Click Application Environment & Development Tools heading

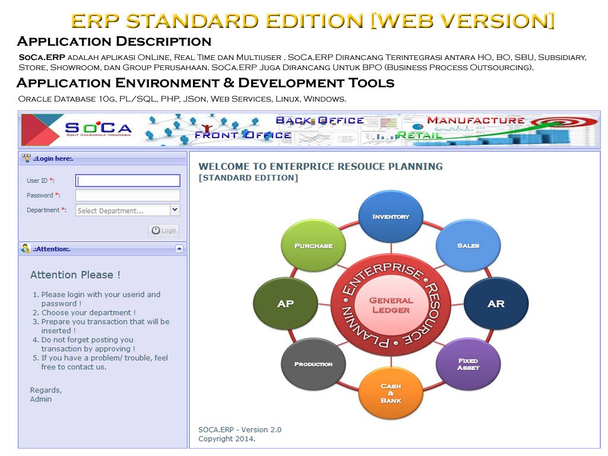tap(205, 83)
